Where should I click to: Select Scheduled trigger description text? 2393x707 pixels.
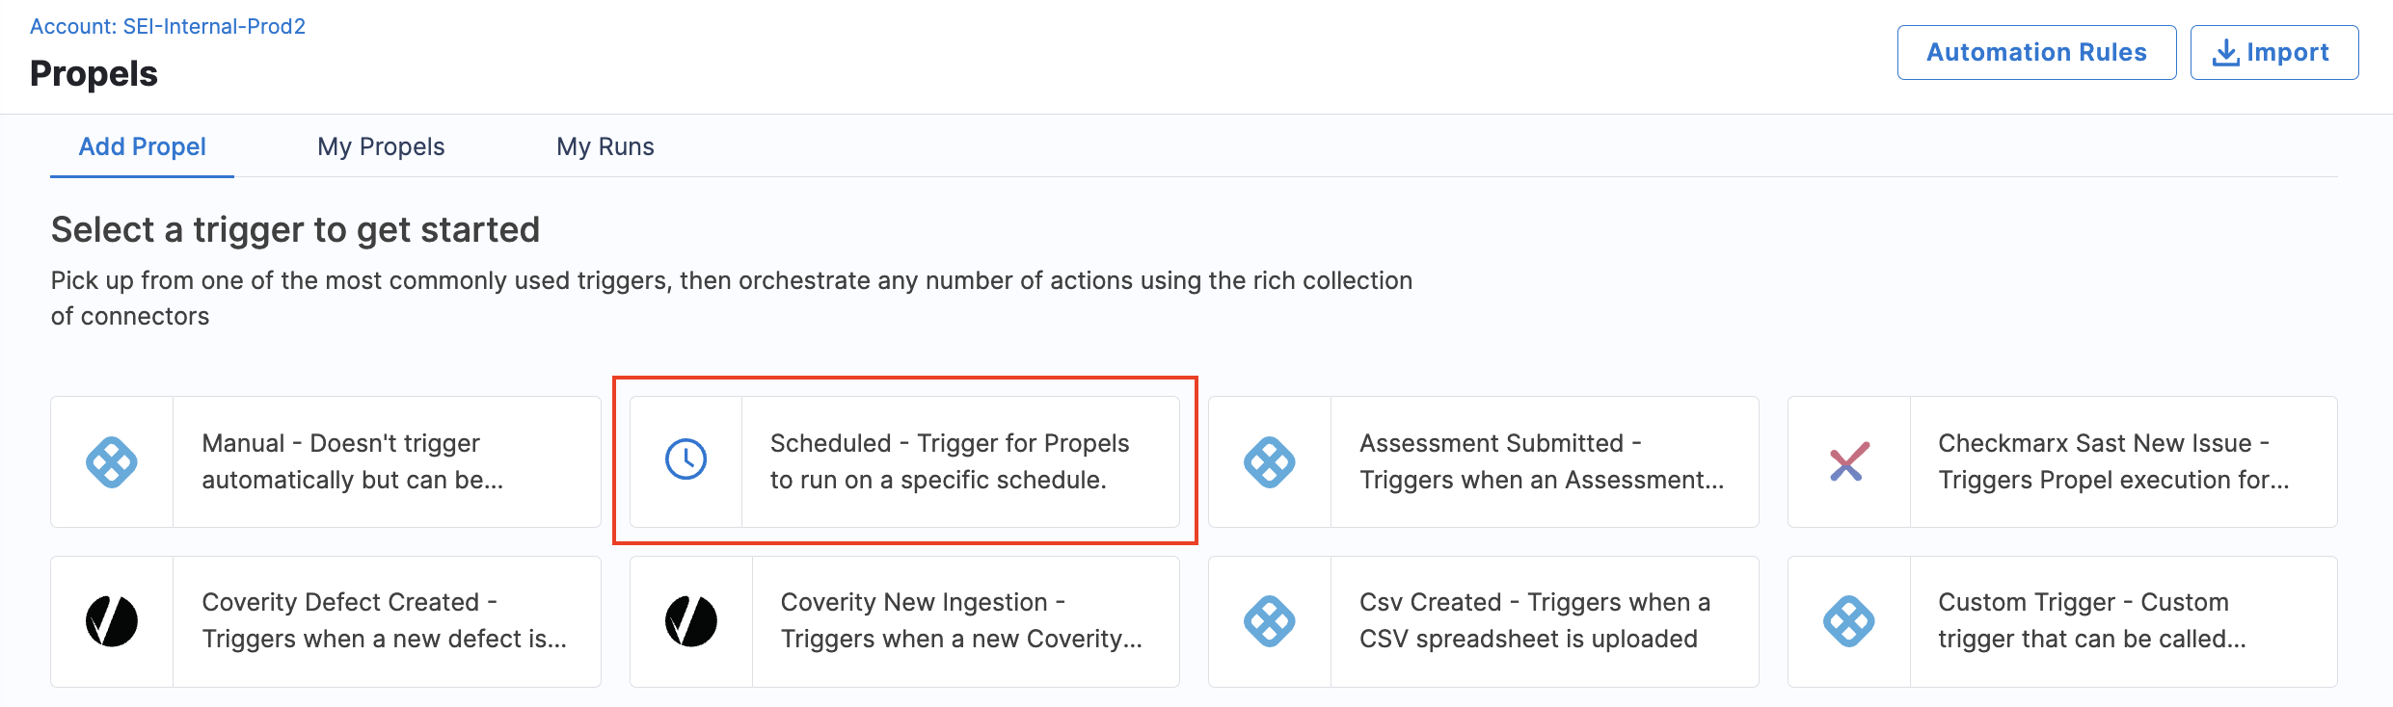[x=950, y=461]
